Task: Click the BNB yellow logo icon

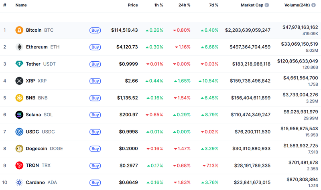Action: coord(19,98)
